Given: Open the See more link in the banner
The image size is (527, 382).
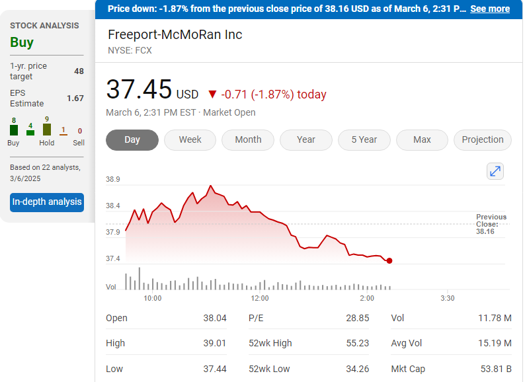Looking at the screenshot, I should point(489,9).
